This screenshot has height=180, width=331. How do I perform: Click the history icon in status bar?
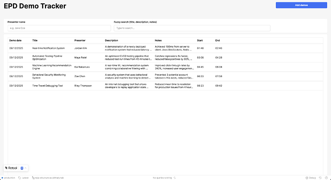(320, 178)
